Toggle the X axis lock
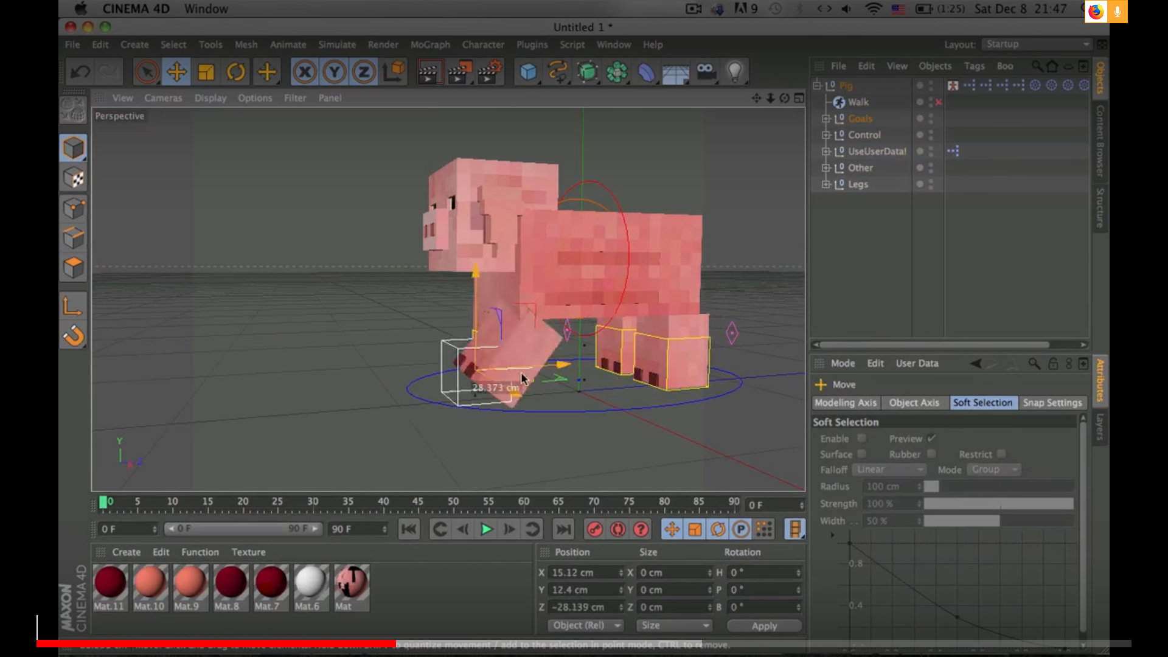The height and width of the screenshot is (657, 1168). click(305, 72)
